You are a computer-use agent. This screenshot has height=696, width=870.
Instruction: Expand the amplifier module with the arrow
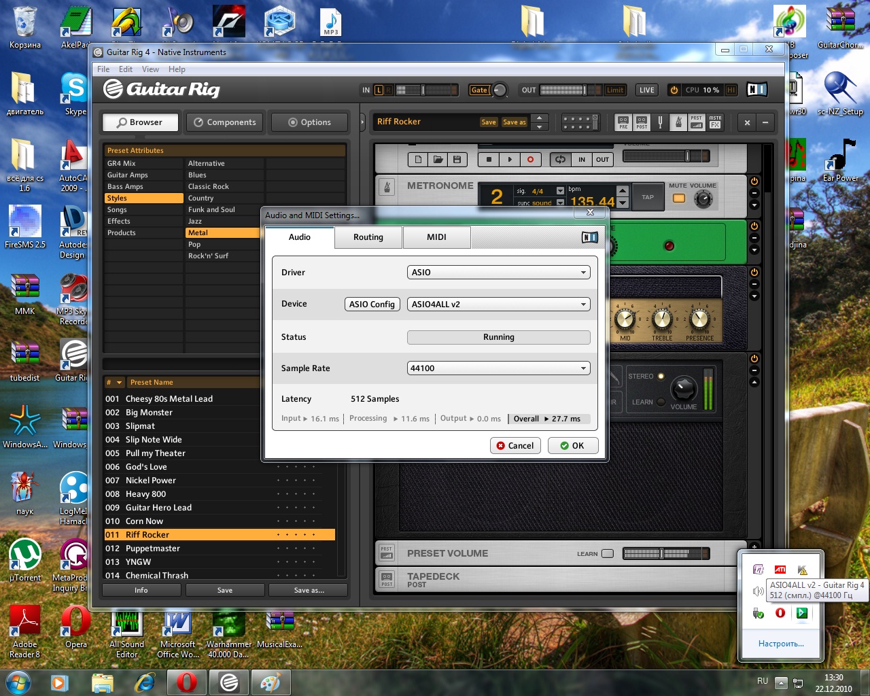[754, 296]
